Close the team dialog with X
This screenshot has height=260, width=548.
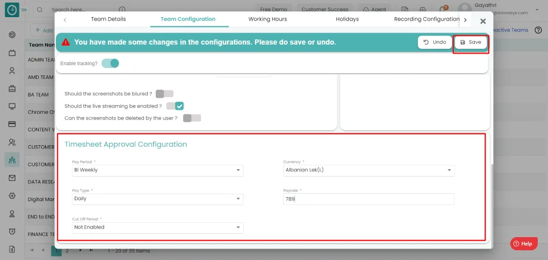pyautogui.click(x=483, y=21)
